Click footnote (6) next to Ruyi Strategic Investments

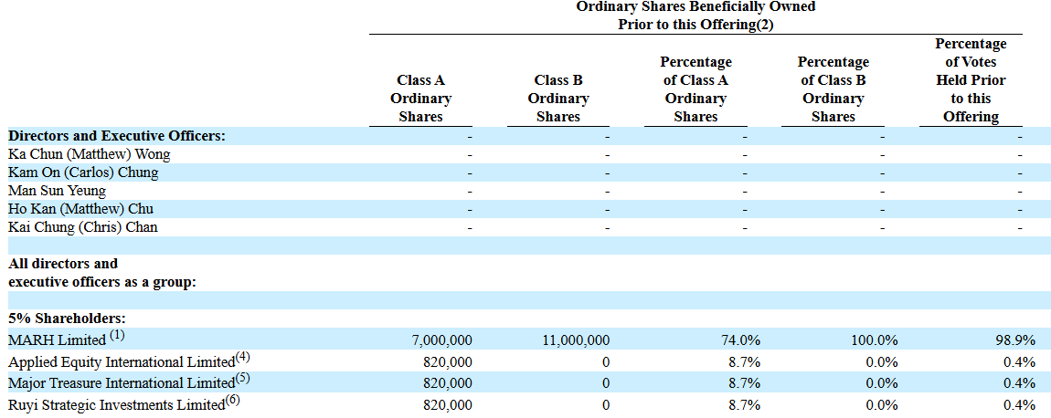click(x=232, y=401)
